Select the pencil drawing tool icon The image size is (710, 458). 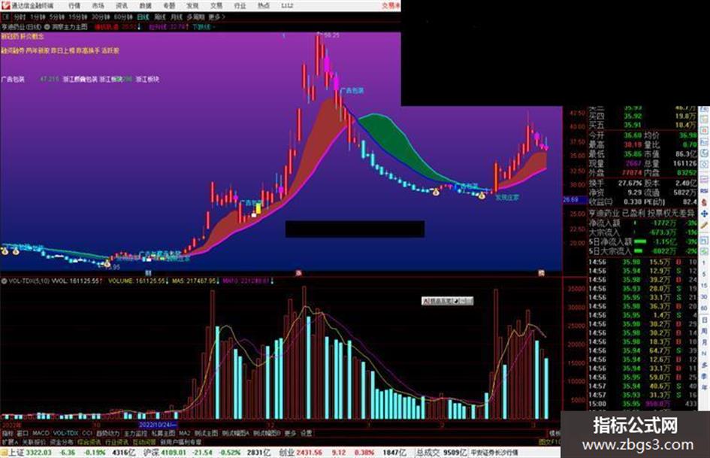click(705, 226)
